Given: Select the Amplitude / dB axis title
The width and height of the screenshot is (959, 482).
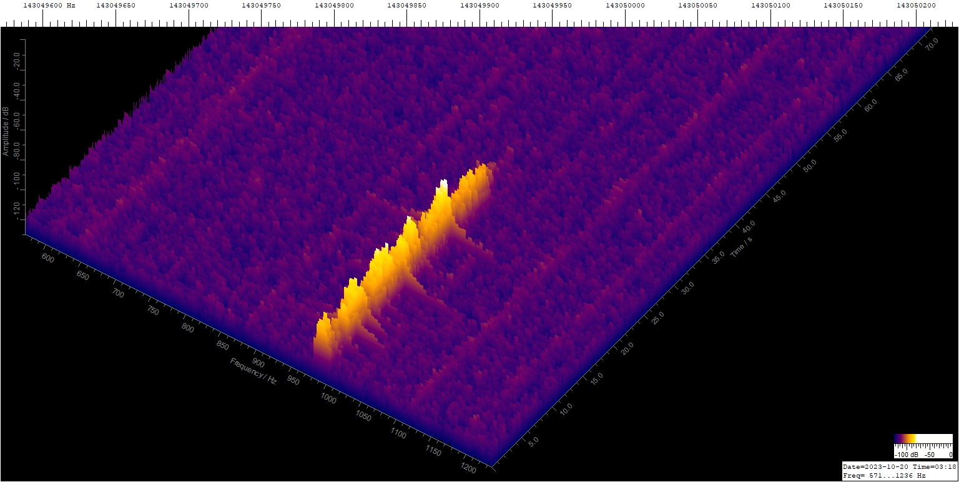Looking at the screenshot, I should pyautogui.click(x=6, y=131).
